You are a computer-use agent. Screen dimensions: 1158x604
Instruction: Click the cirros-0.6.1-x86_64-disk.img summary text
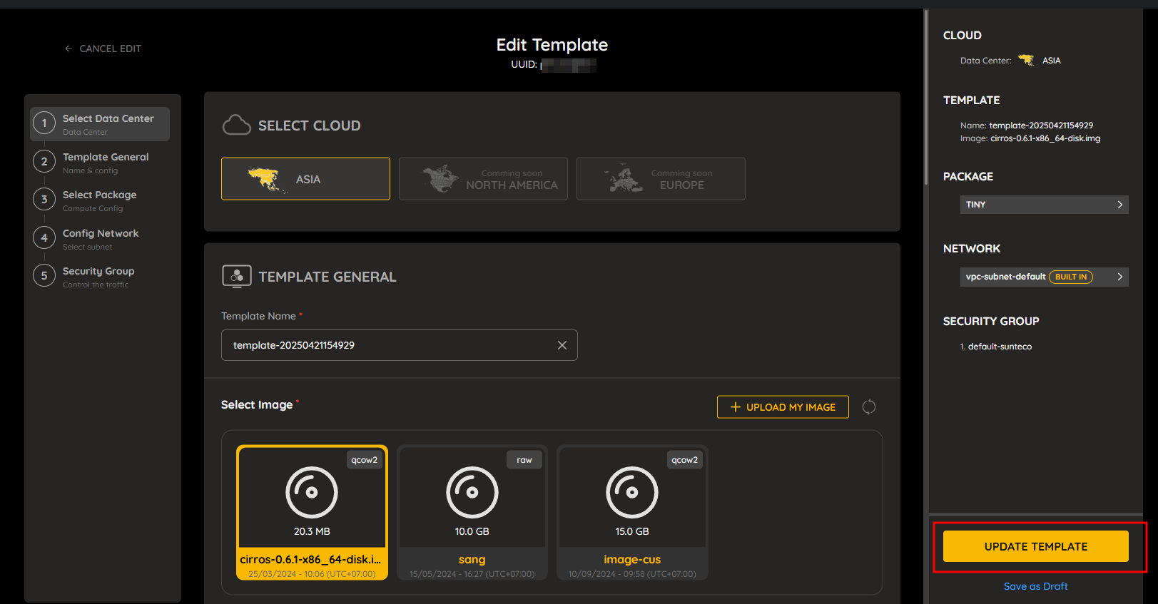[1045, 138]
